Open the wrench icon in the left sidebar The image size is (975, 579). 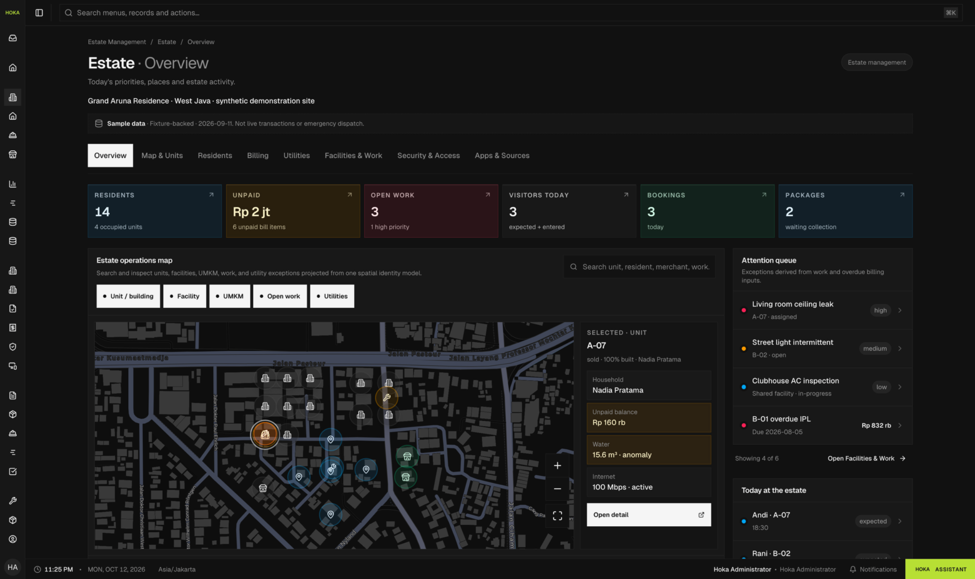pyautogui.click(x=13, y=500)
